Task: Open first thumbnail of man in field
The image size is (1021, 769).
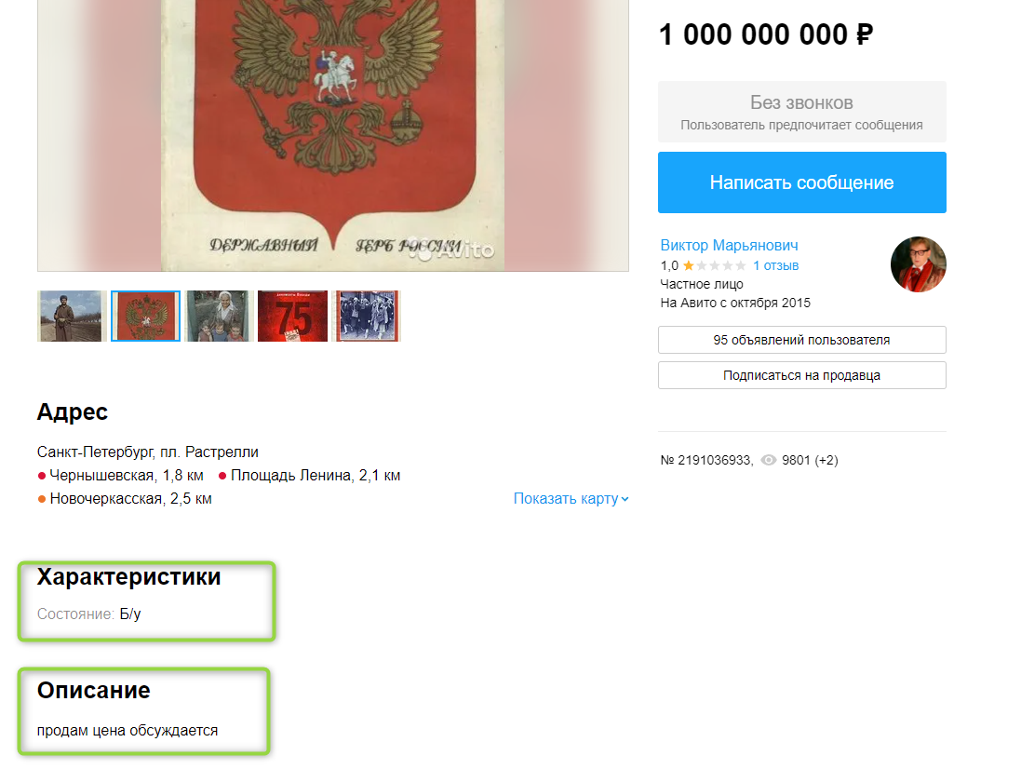Action: pyautogui.click(x=72, y=316)
